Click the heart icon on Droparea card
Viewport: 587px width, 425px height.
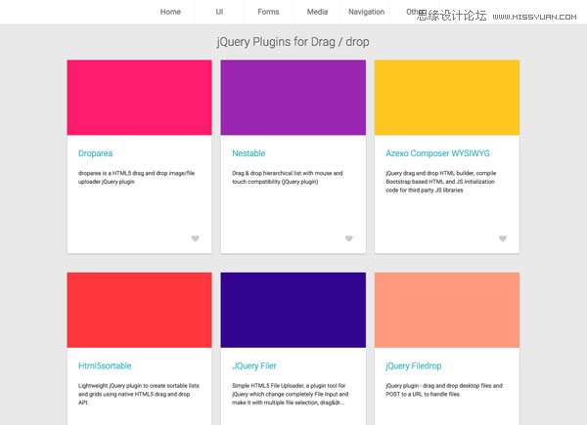pyautogui.click(x=195, y=238)
